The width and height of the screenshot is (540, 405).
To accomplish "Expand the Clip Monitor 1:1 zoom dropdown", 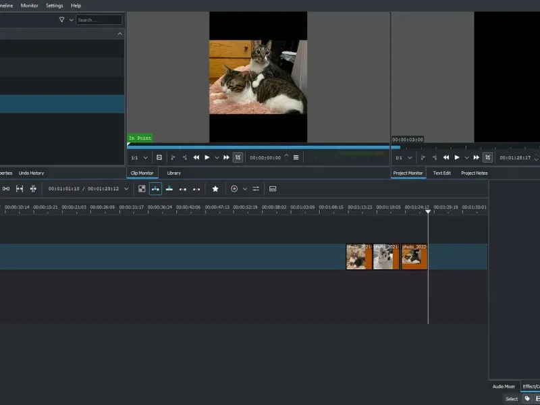I will coord(145,157).
